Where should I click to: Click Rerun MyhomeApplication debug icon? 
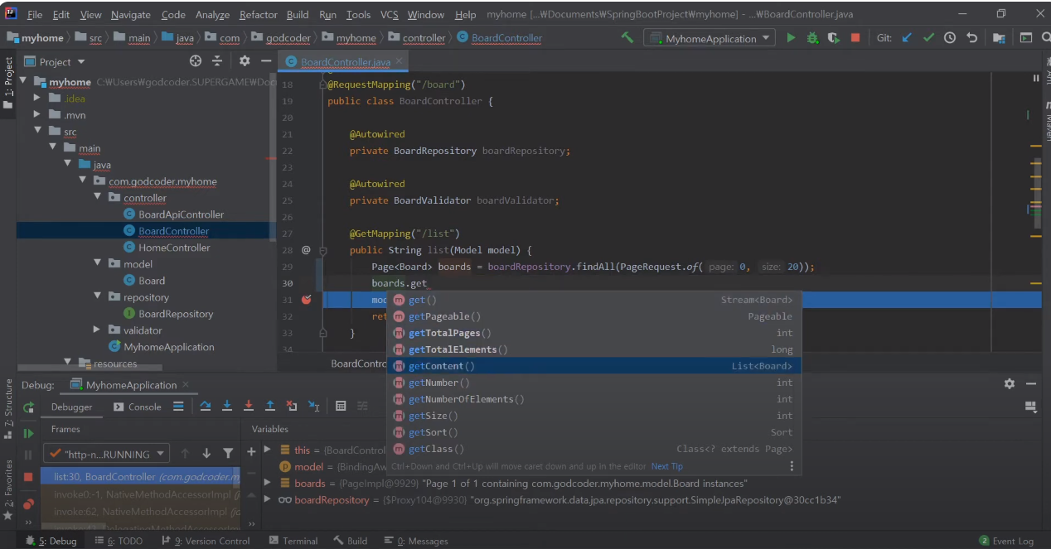(x=28, y=407)
